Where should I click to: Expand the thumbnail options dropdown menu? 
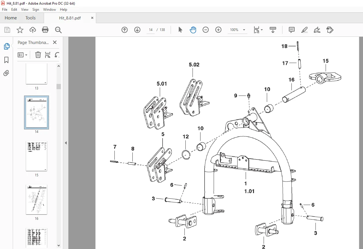[23, 55]
